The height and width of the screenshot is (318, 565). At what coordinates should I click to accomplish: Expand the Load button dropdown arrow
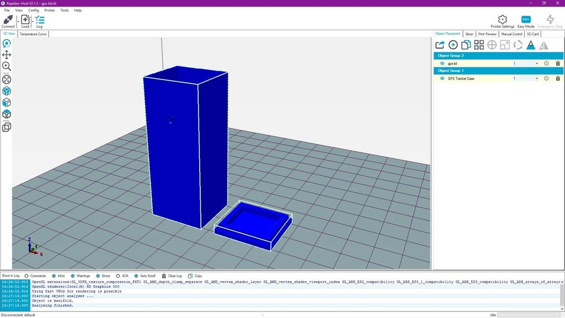tap(32, 21)
